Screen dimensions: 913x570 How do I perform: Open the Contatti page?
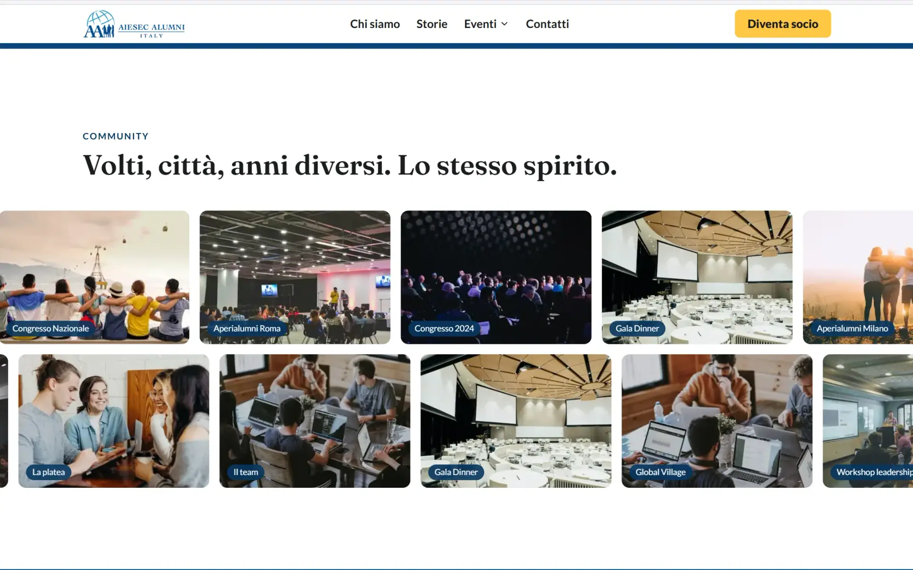point(547,24)
